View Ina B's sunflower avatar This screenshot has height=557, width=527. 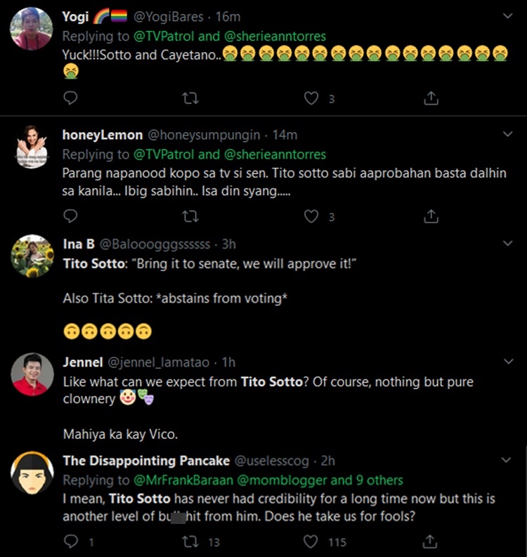pyautogui.click(x=32, y=256)
